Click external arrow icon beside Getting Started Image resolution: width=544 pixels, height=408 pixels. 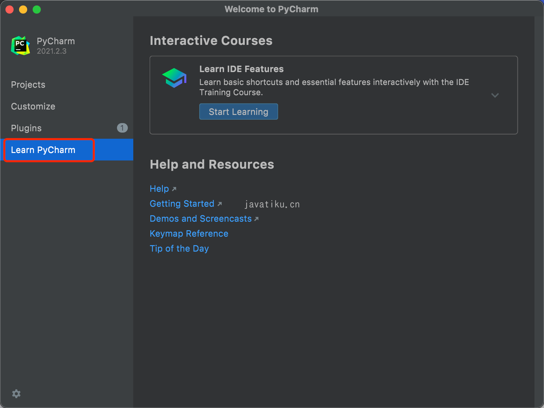point(220,204)
